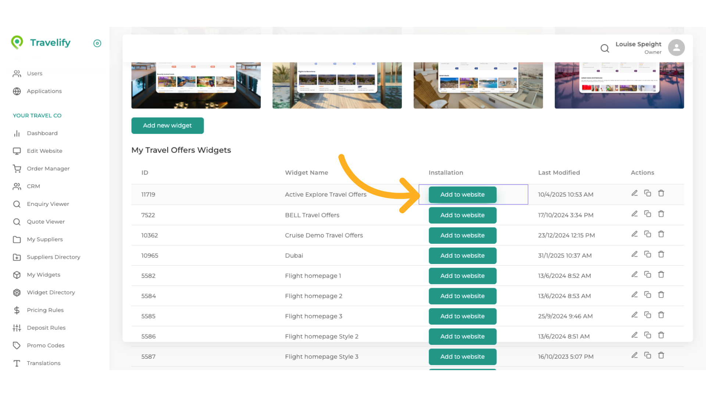
Task: Open the Applications globe icon
Action: tap(17, 91)
